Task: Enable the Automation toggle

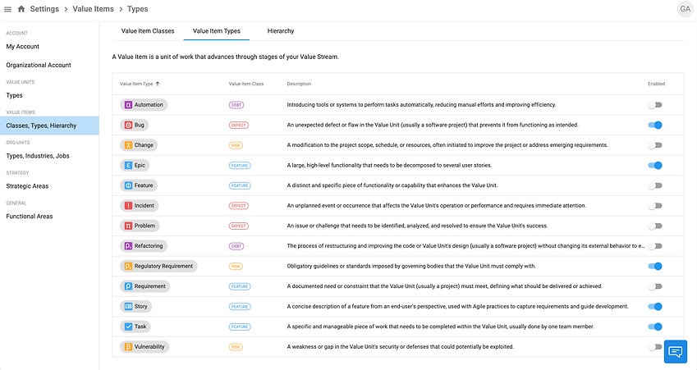Action: 655,105
